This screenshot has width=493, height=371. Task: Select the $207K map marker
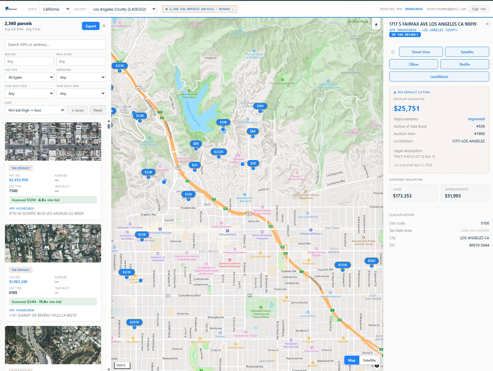pos(134,322)
